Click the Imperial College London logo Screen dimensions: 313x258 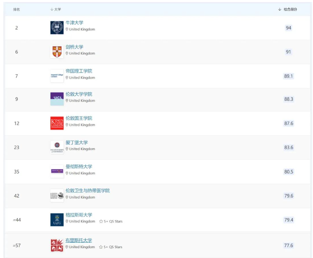57,76
